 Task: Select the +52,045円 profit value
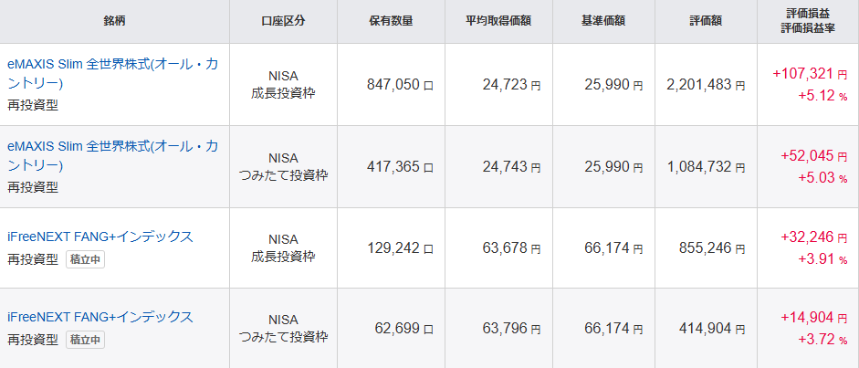[x=814, y=156]
